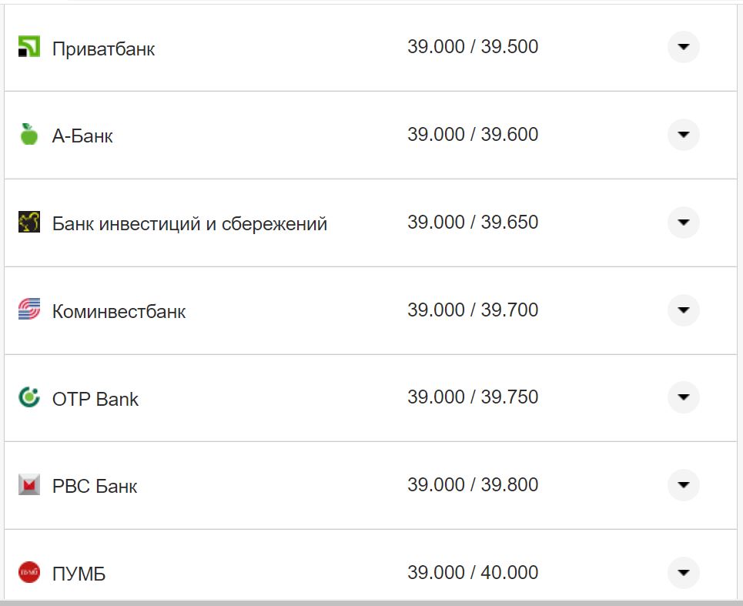Expand the РВС Банк row arrow
This screenshot has width=743, height=606.
[x=683, y=485]
